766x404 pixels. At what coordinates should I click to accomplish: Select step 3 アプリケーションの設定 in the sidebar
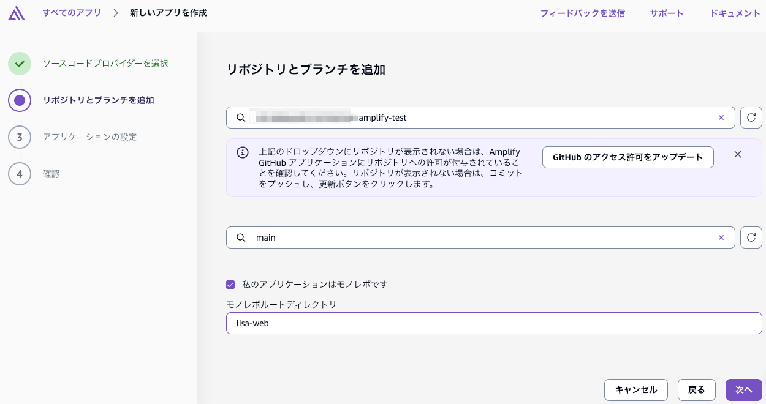point(89,137)
